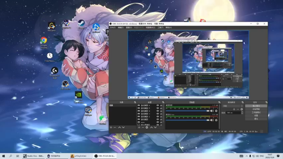
Task: Select the Steam desktop icon
Action: (81, 24)
